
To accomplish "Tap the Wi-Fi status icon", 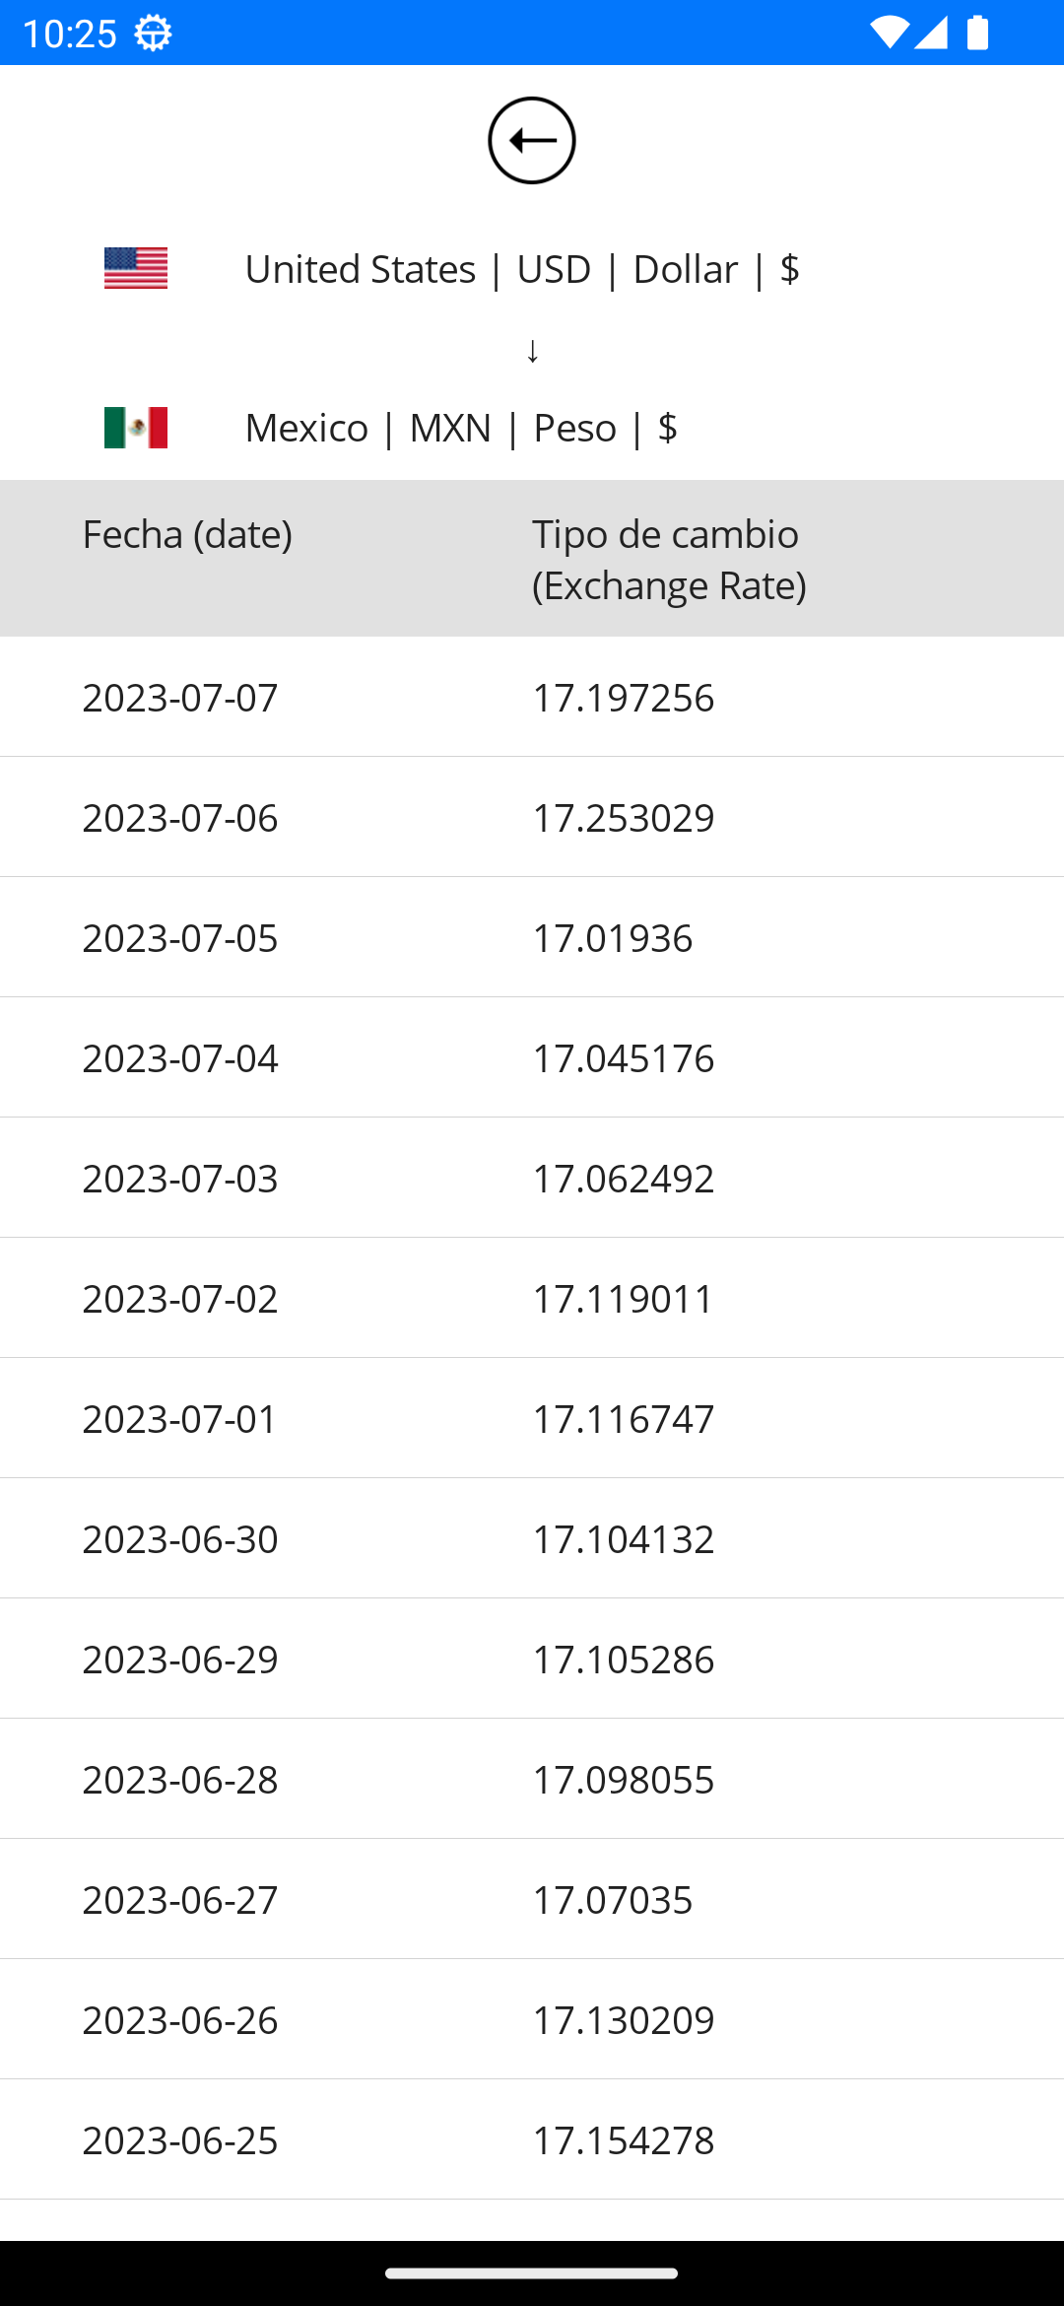I will click(890, 33).
